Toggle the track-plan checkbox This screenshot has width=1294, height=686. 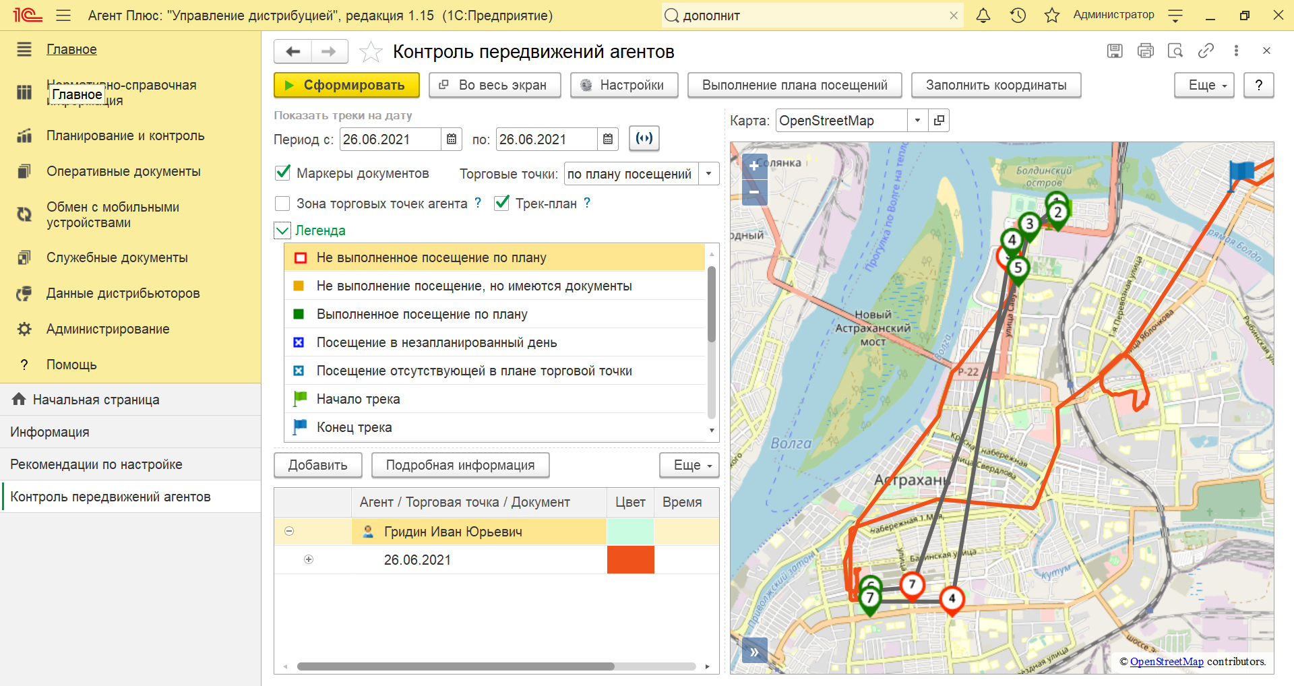click(501, 204)
